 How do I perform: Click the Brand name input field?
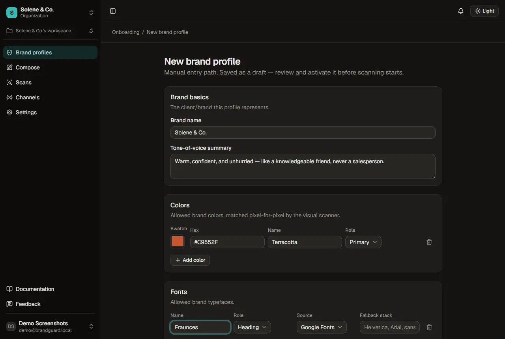(303, 132)
